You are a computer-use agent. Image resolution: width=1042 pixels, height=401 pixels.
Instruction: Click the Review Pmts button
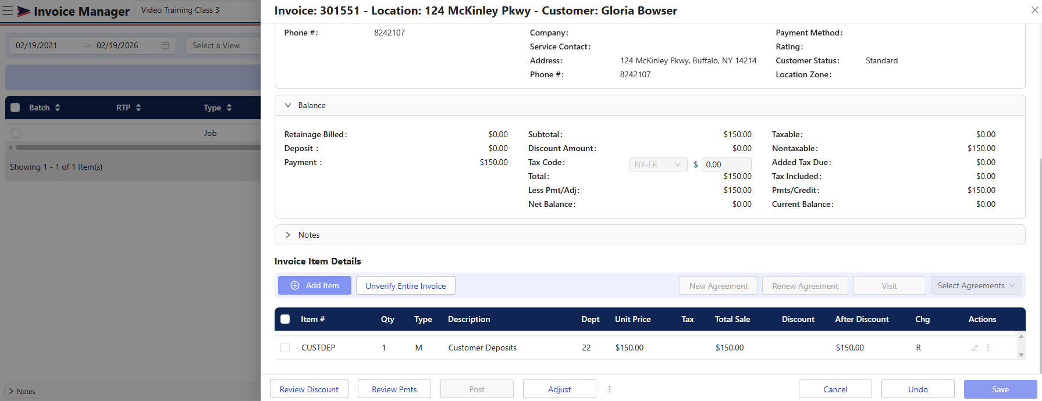394,389
